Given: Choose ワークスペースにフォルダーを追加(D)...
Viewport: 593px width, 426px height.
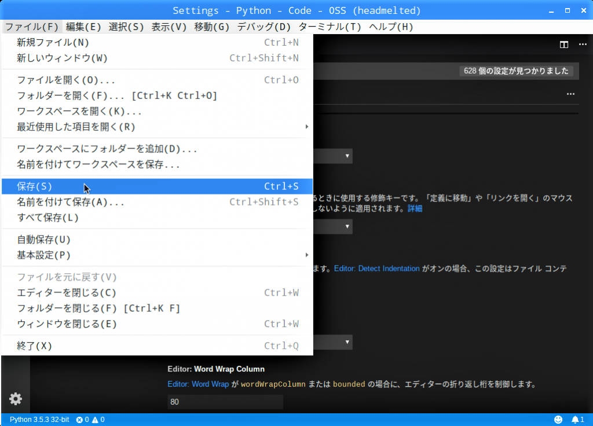Looking at the screenshot, I should [x=158, y=149].
